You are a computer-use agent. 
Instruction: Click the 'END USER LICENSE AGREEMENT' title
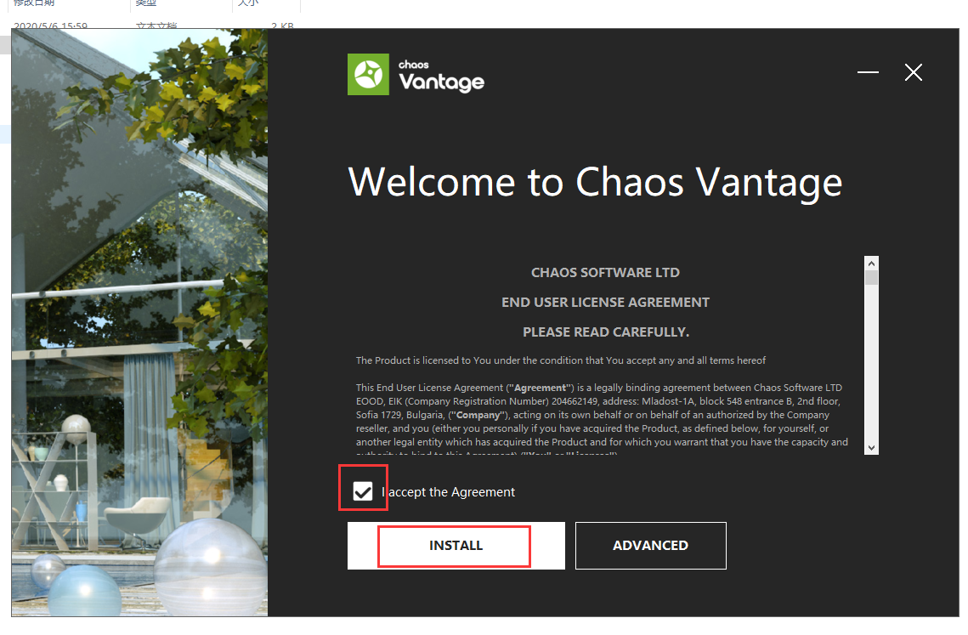tap(605, 302)
